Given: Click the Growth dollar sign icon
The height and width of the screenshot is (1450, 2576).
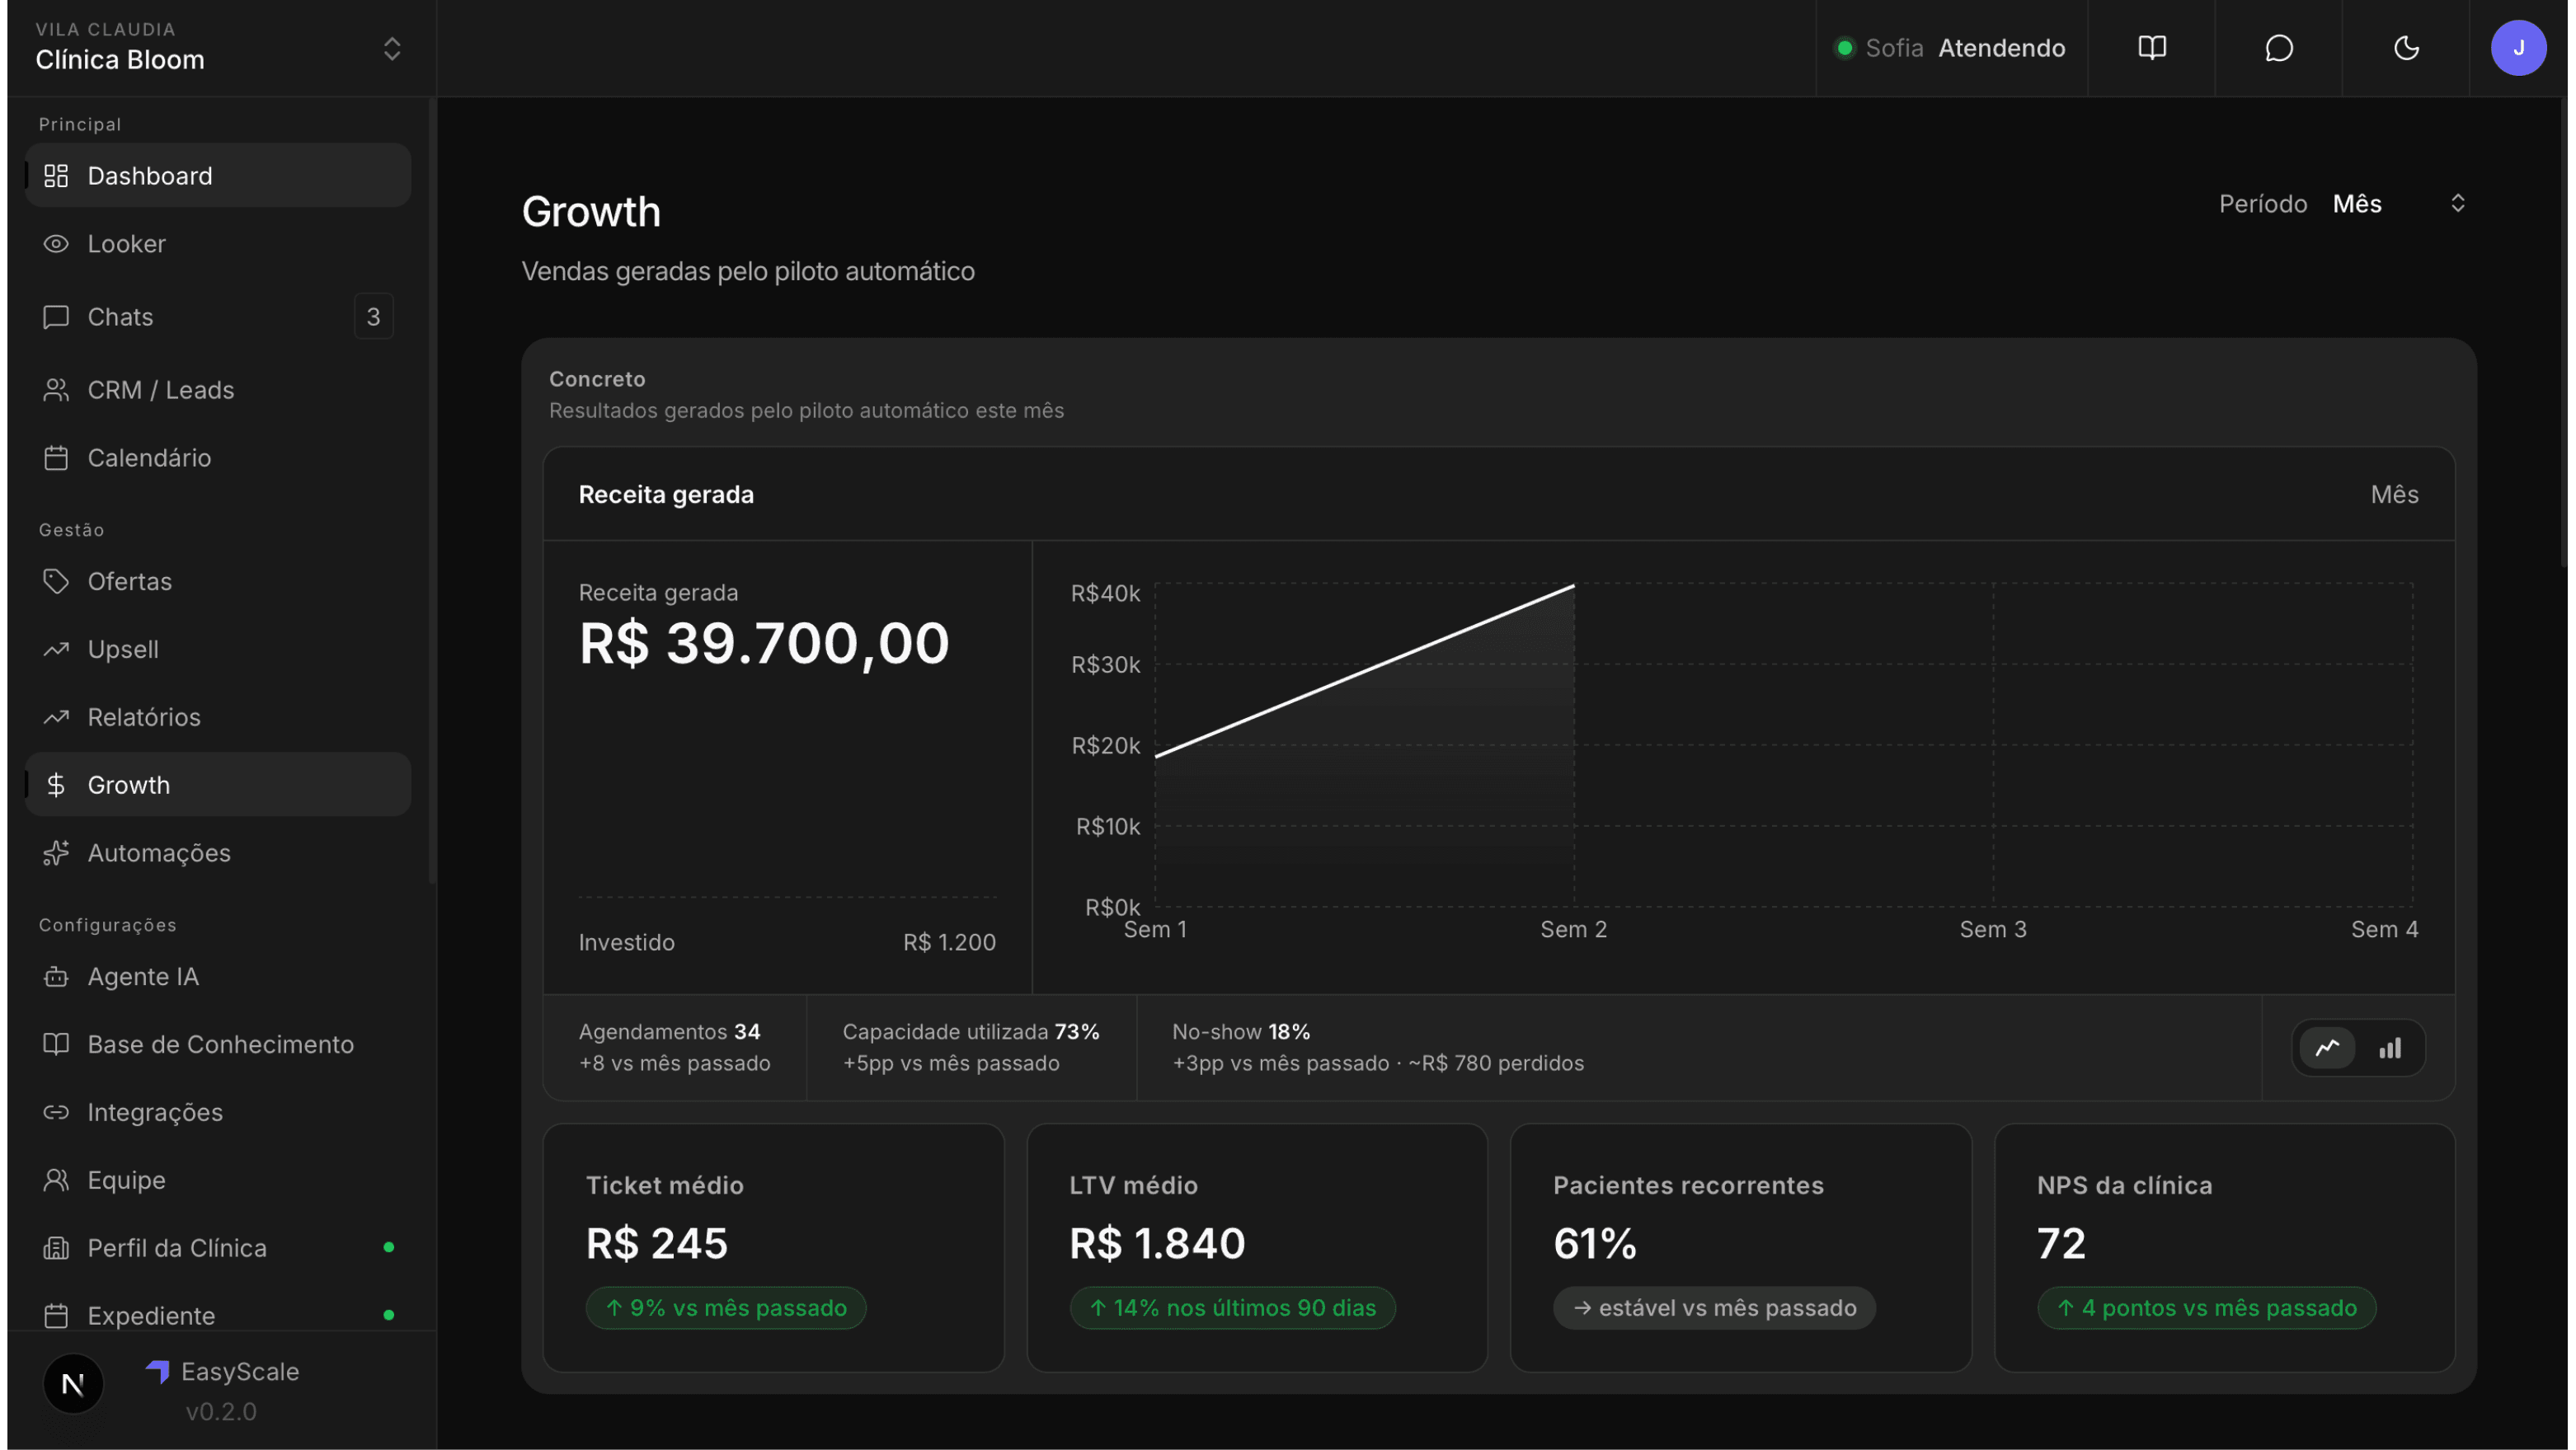Looking at the screenshot, I should coord(56,785).
